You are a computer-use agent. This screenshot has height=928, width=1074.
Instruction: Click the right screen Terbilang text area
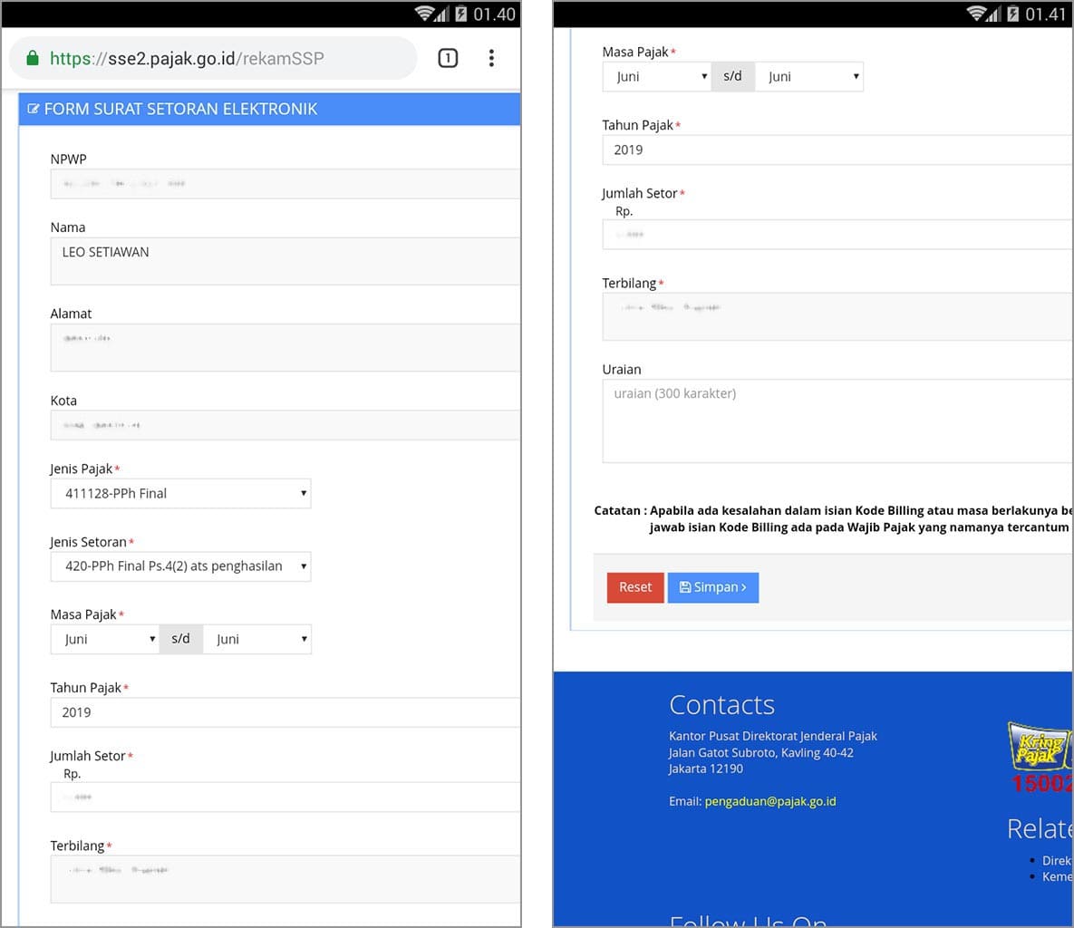click(837, 316)
